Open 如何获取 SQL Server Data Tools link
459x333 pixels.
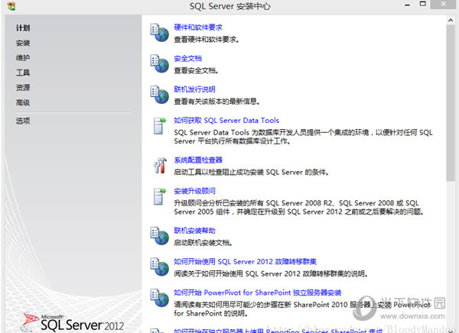coord(226,121)
